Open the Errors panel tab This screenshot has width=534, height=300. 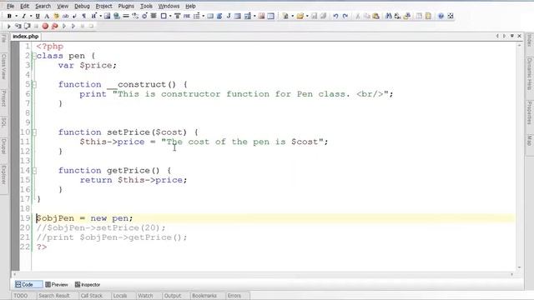tap(234, 296)
